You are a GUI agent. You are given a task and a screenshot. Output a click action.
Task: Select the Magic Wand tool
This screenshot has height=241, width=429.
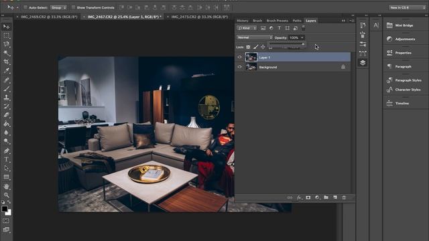6,53
